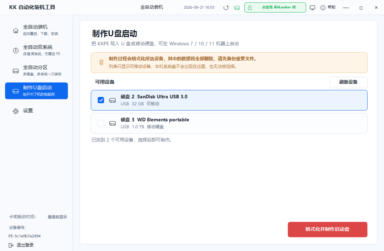Image resolution: width=384 pixels, height=251 pixels.
Task: Click the refresh arrow icon in title bar
Action: point(226,8)
